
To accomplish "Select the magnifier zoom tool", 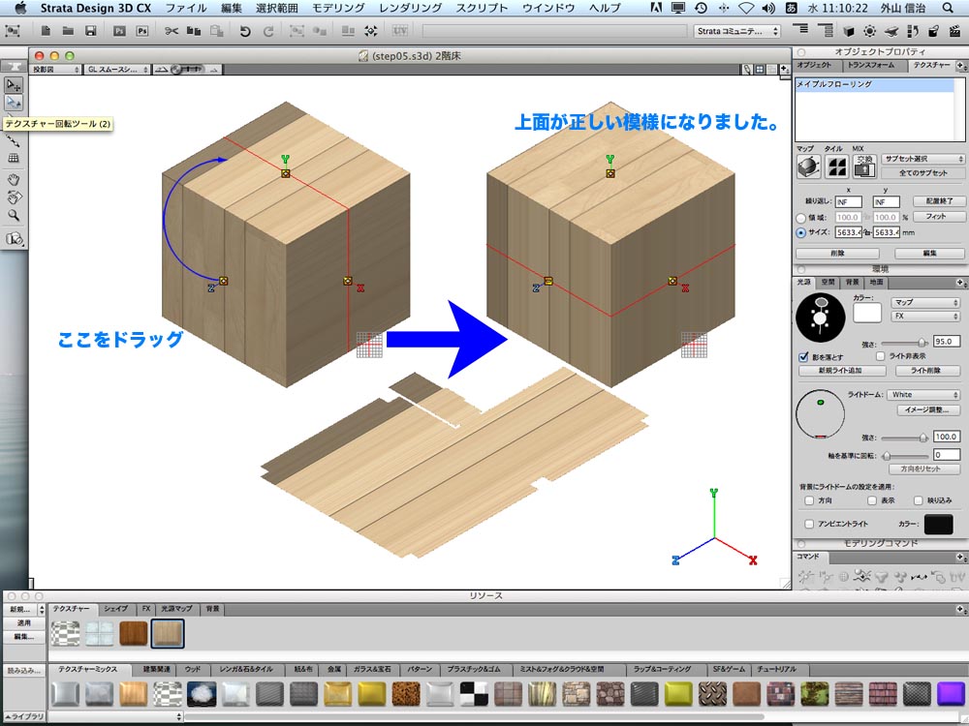I will point(13,216).
